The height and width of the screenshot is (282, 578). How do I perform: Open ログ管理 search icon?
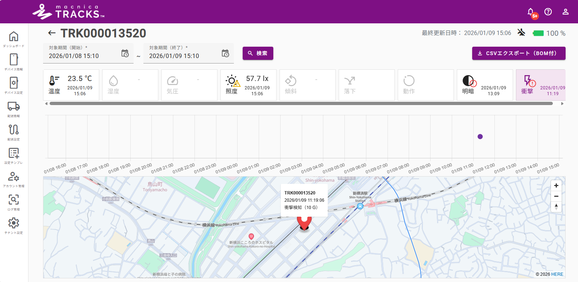[x=14, y=200]
